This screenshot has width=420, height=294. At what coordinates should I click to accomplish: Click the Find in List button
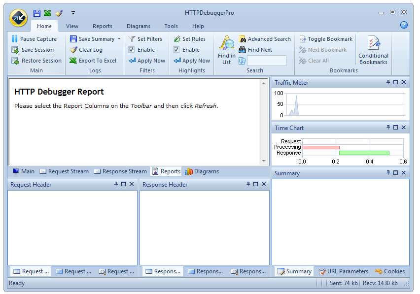[227, 50]
